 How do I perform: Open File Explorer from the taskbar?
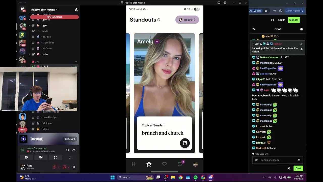tap(173, 177)
